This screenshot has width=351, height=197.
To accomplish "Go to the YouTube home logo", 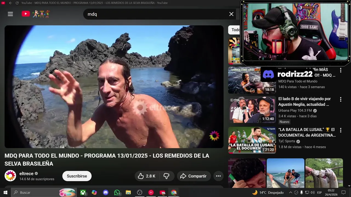I will (x=36, y=14).
